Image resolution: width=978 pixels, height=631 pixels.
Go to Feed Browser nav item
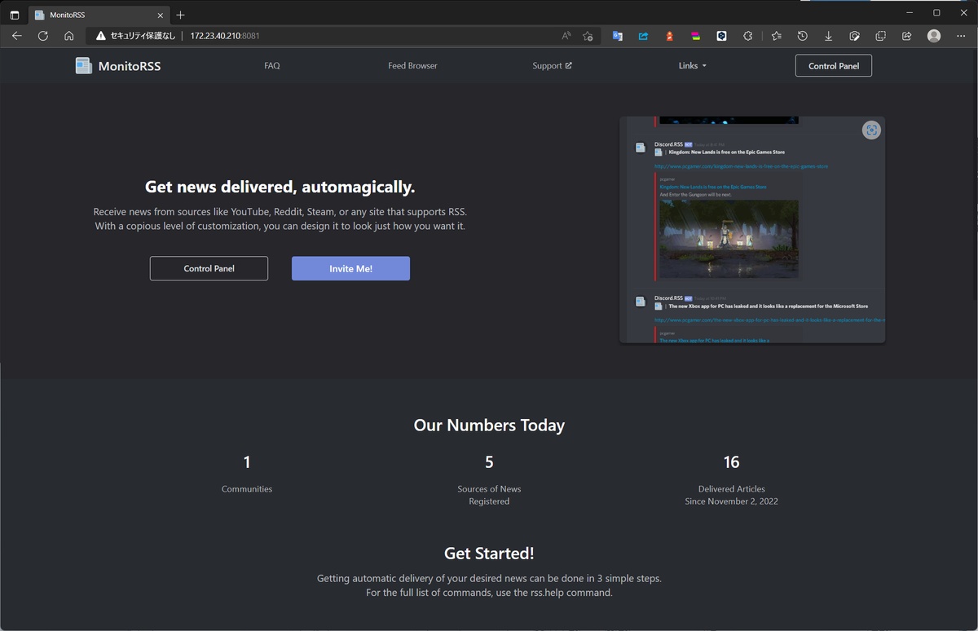point(412,66)
